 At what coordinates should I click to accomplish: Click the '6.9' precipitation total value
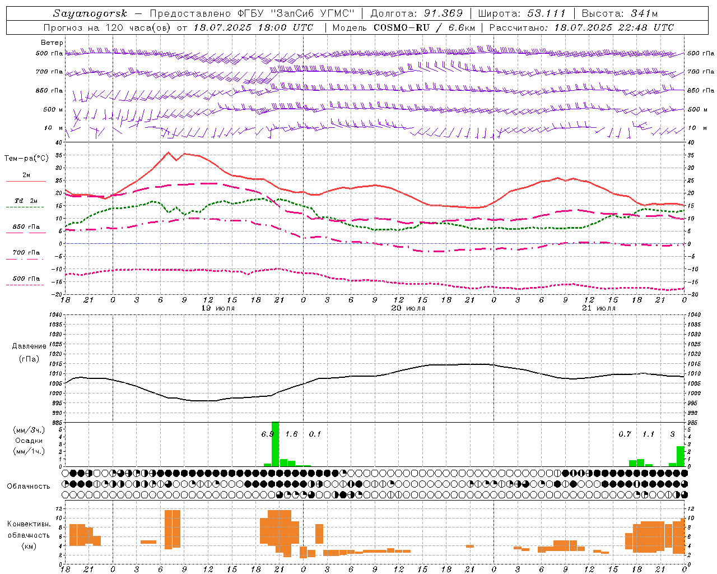coord(267,434)
